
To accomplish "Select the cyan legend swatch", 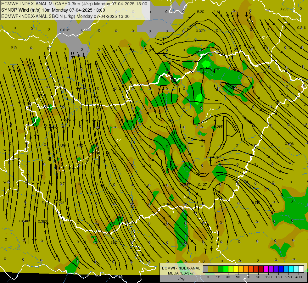I will [291, 269].
